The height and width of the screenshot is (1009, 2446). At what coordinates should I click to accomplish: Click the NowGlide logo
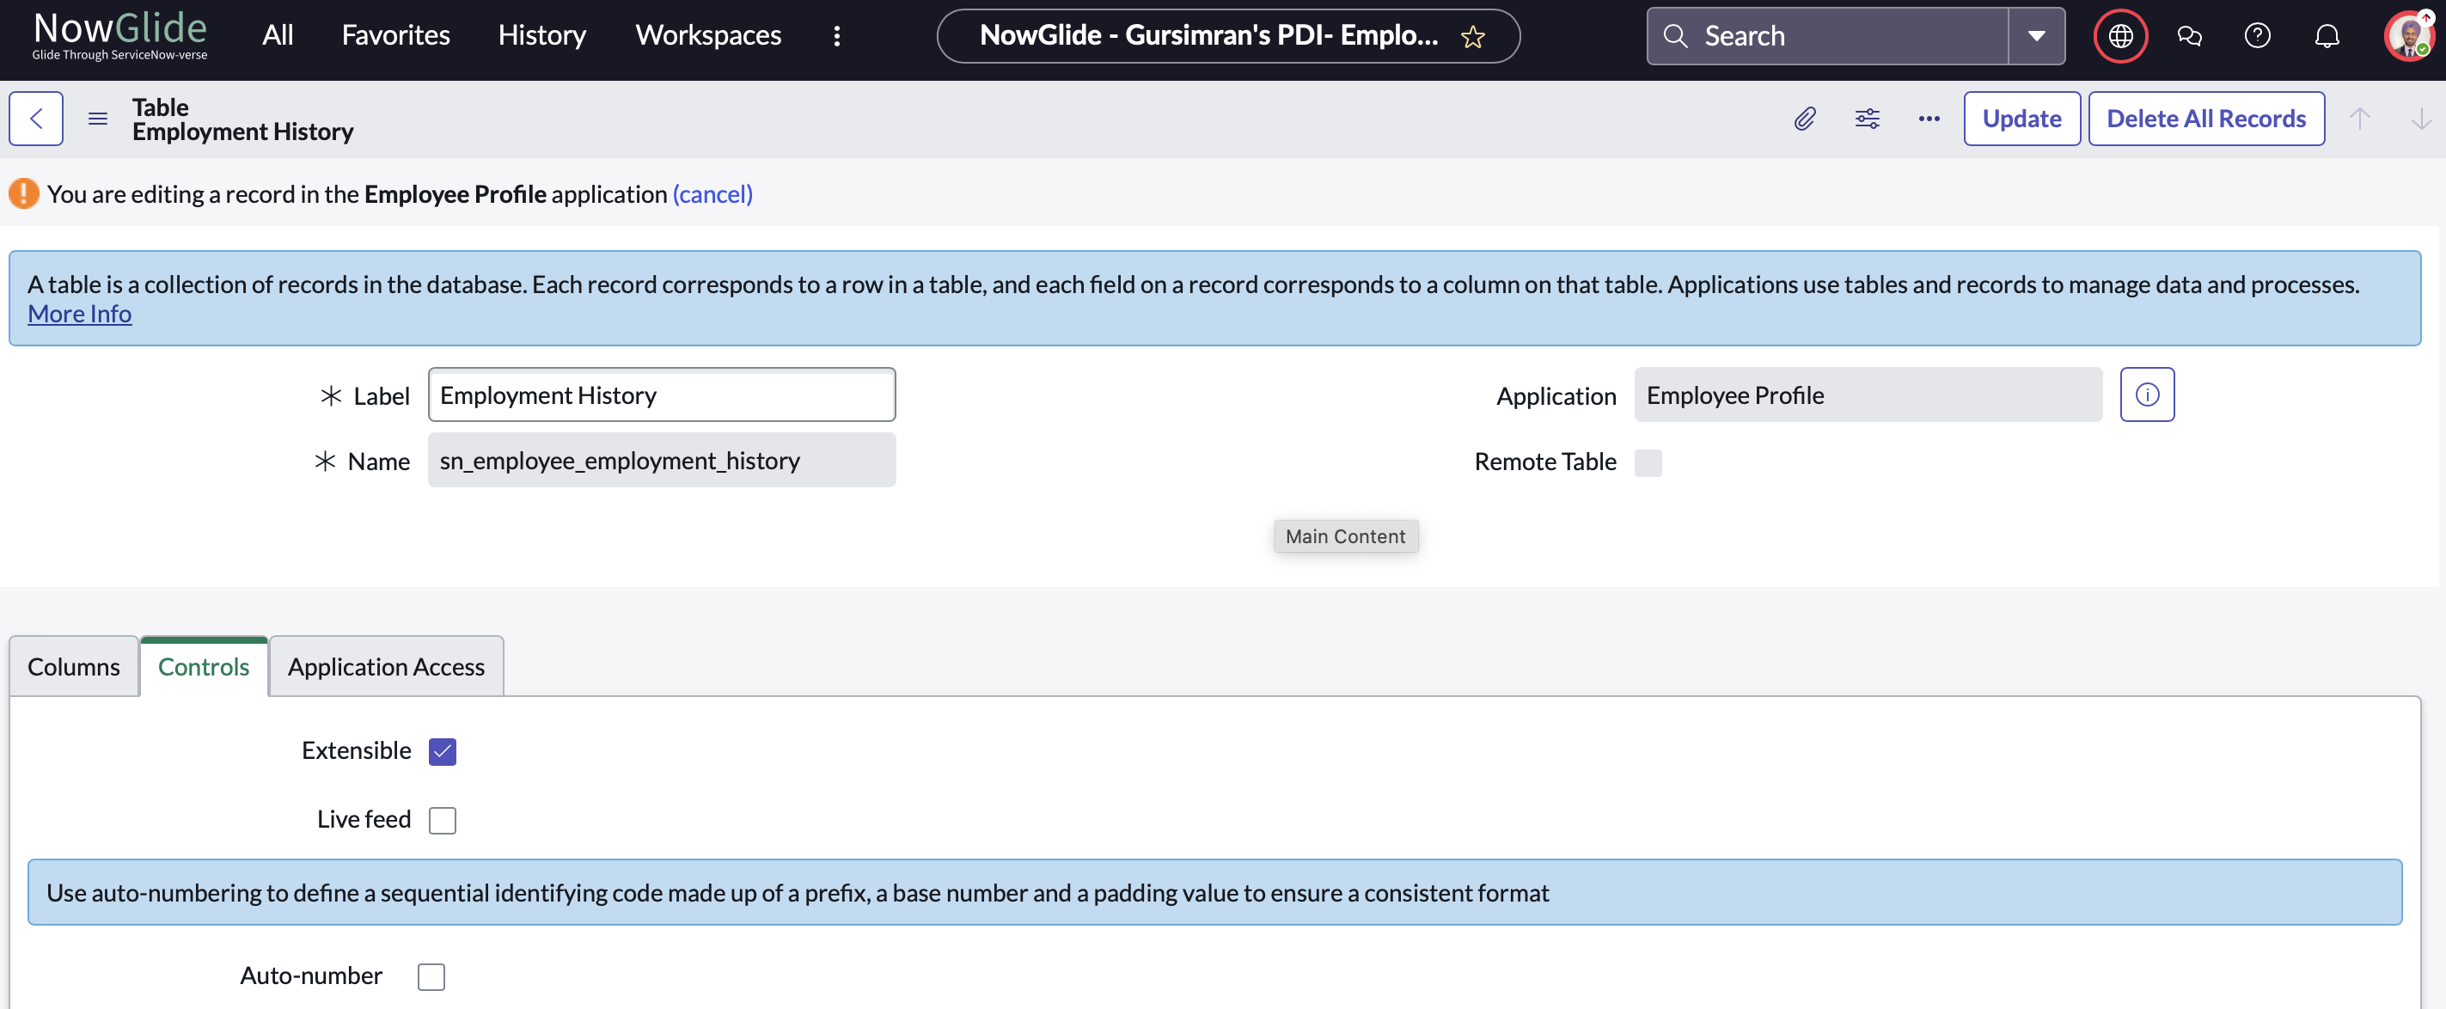(x=119, y=36)
